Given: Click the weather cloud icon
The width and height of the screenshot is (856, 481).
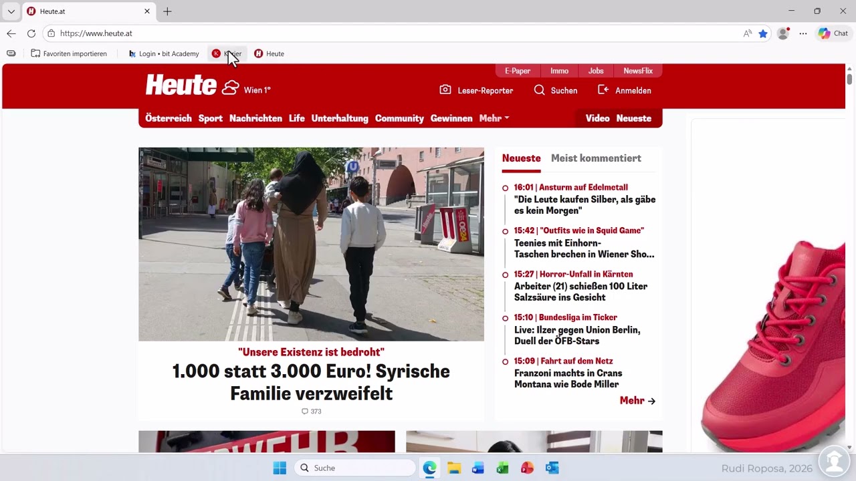Looking at the screenshot, I should [x=231, y=88].
